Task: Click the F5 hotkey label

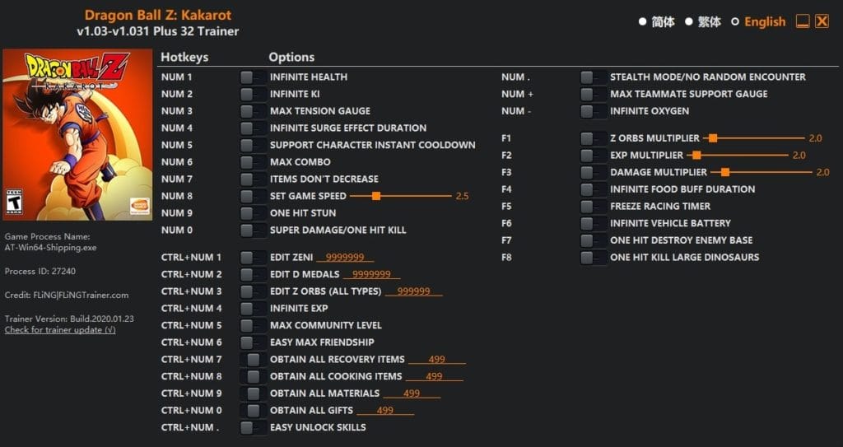Action: coord(506,207)
